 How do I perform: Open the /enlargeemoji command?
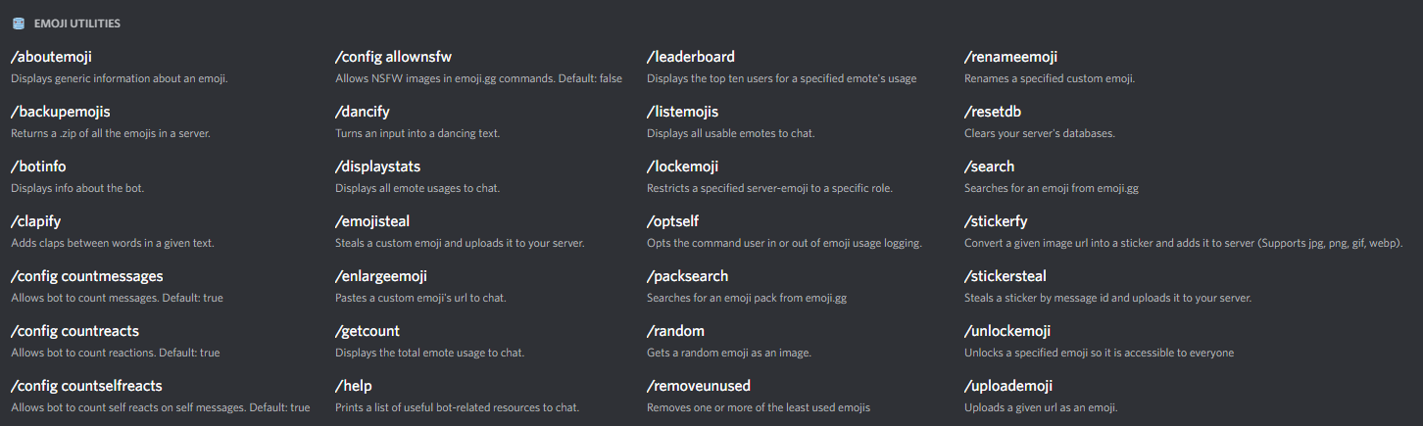click(x=380, y=276)
